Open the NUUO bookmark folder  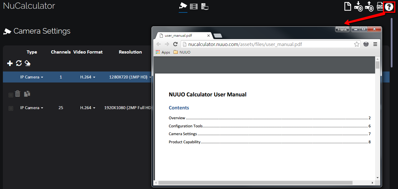(182, 52)
